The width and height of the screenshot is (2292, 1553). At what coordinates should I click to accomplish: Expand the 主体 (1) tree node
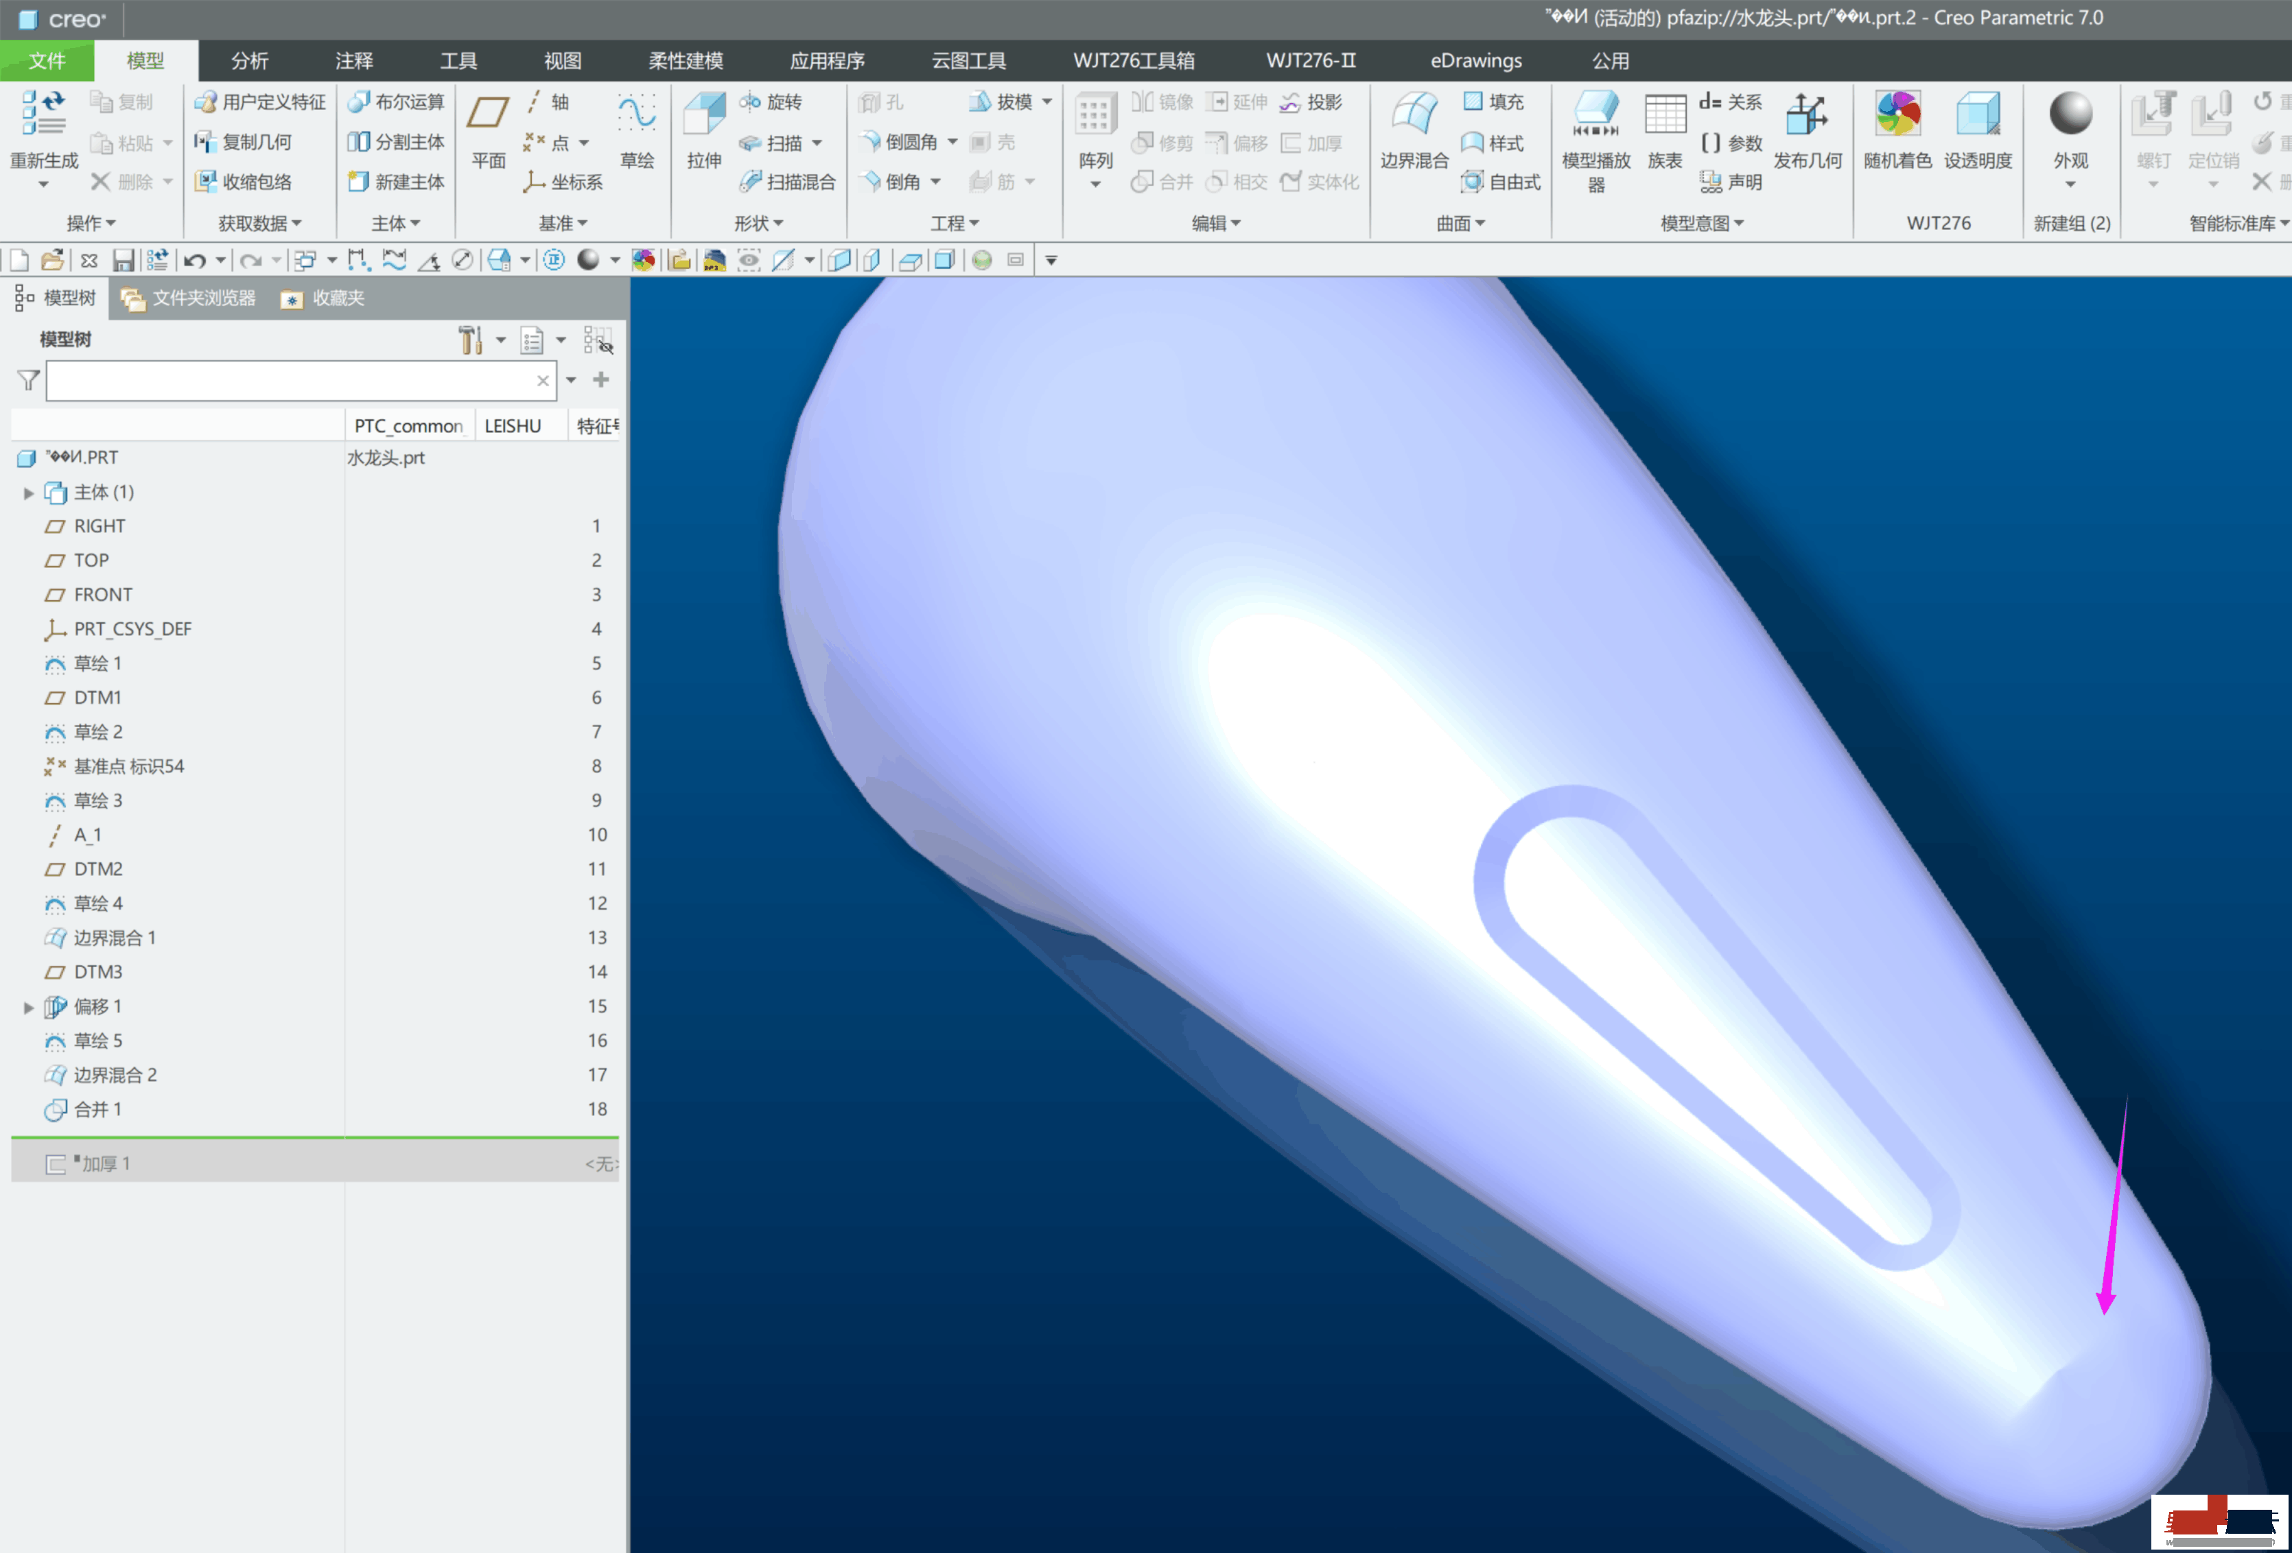click(29, 493)
